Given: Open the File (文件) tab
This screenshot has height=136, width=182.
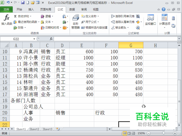Looking at the screenshot, I should (6, 9).
